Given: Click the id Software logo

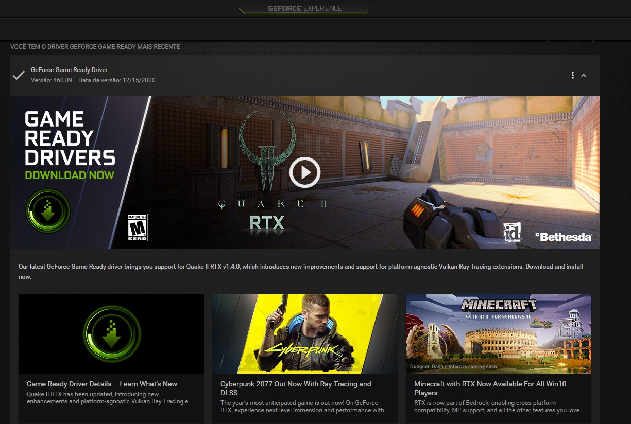Looking at the screenshot, I should 512,232.
